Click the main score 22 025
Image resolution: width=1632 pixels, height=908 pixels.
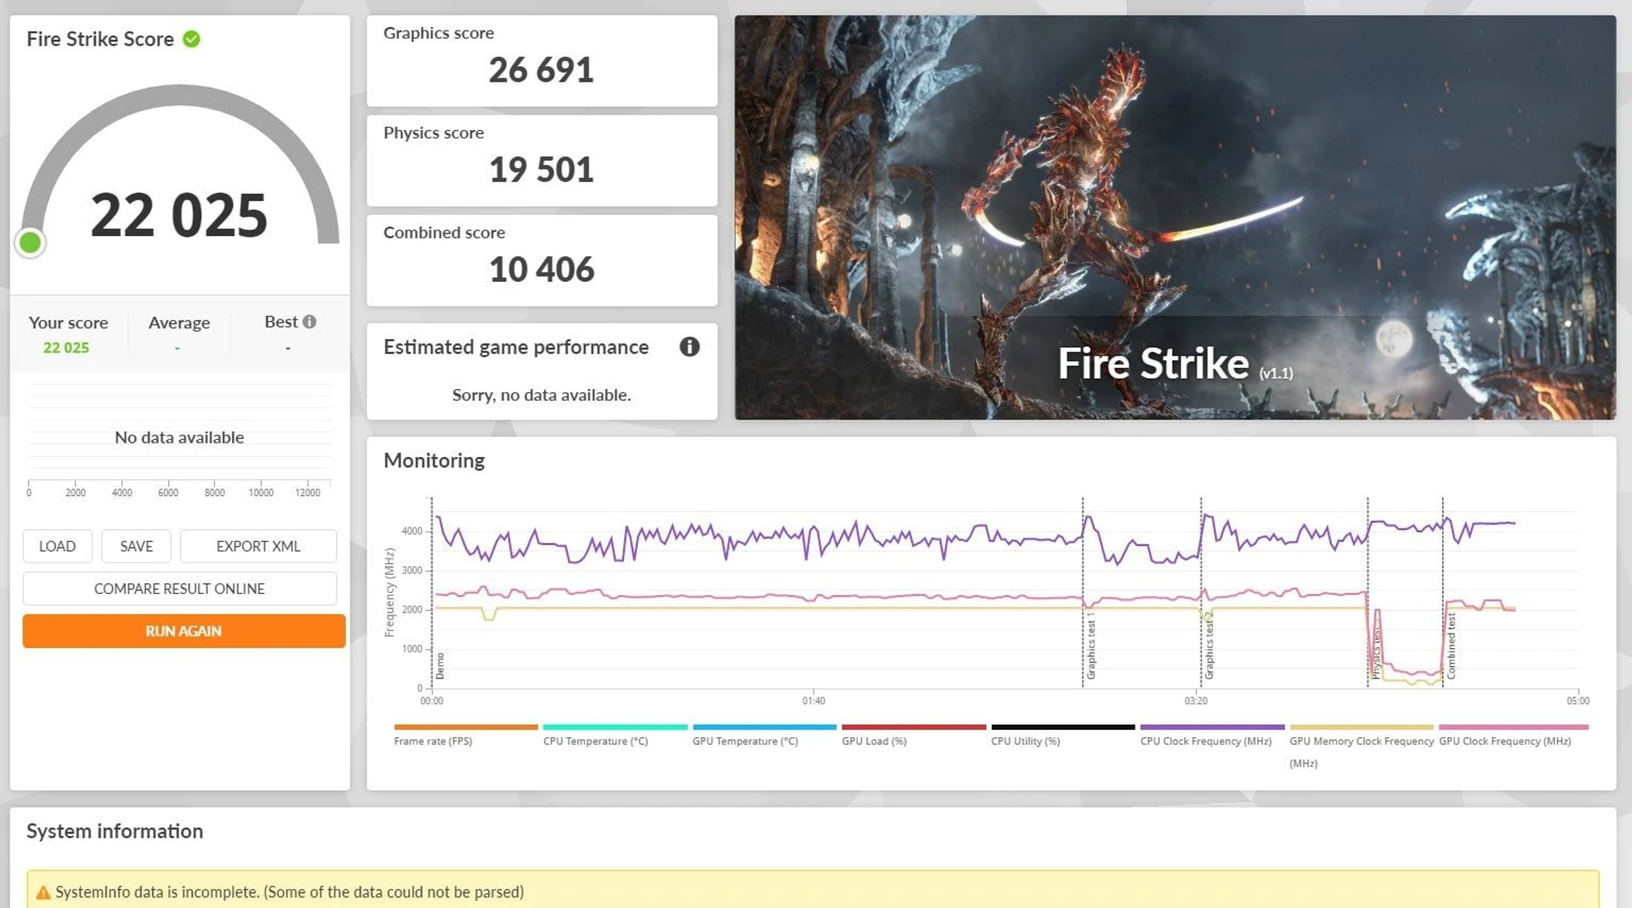(179, 215)
